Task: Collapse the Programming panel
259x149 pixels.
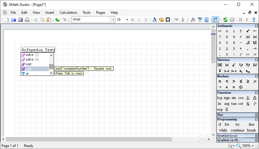Action: 256,119
